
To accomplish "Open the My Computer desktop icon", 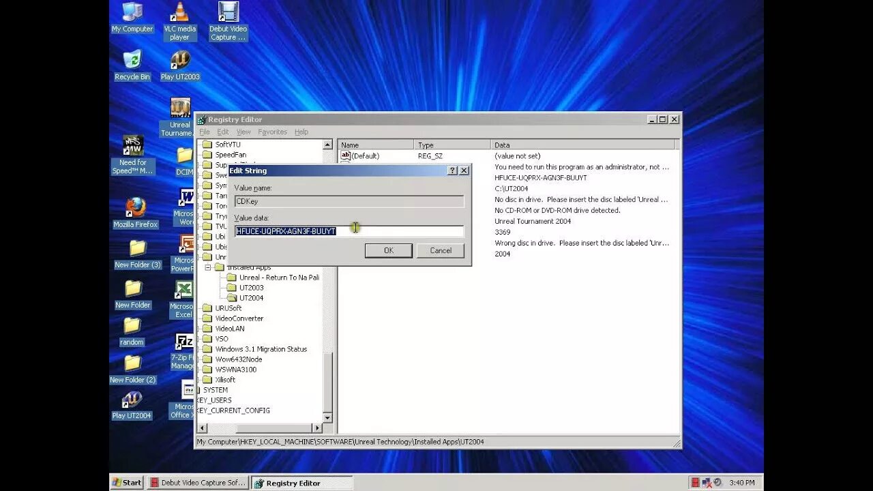I will pos(132,17).
